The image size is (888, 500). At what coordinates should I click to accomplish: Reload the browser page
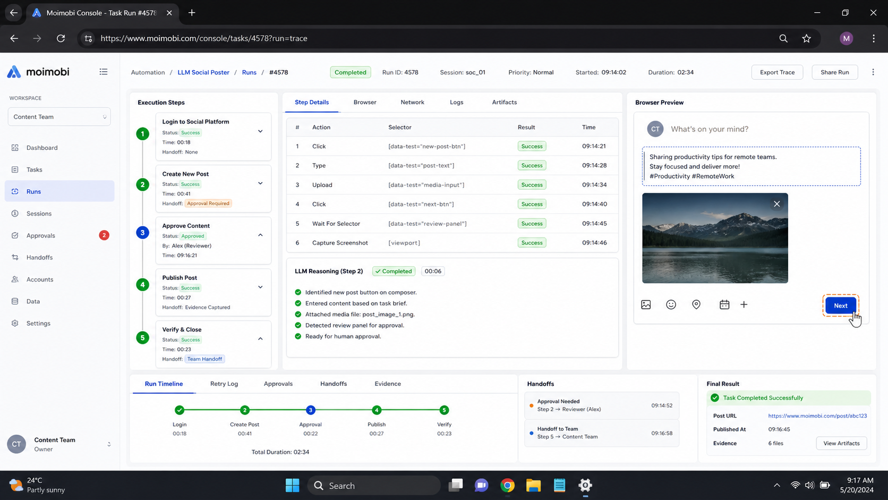pyautogui.click(x=61, y=38)
